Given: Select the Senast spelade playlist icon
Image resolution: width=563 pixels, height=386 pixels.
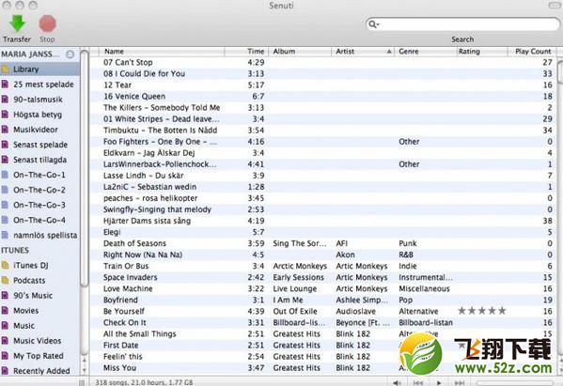Looking at the screenshot, I should coord(5,145).
